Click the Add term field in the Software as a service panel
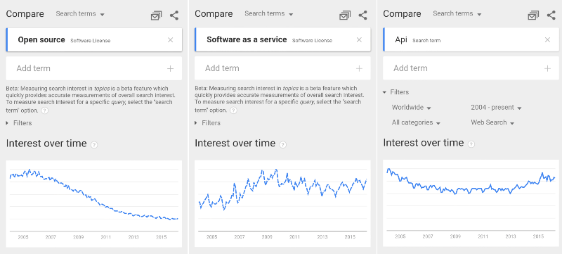The height and width of the screenshot is (254, 562). coord(282,68)
